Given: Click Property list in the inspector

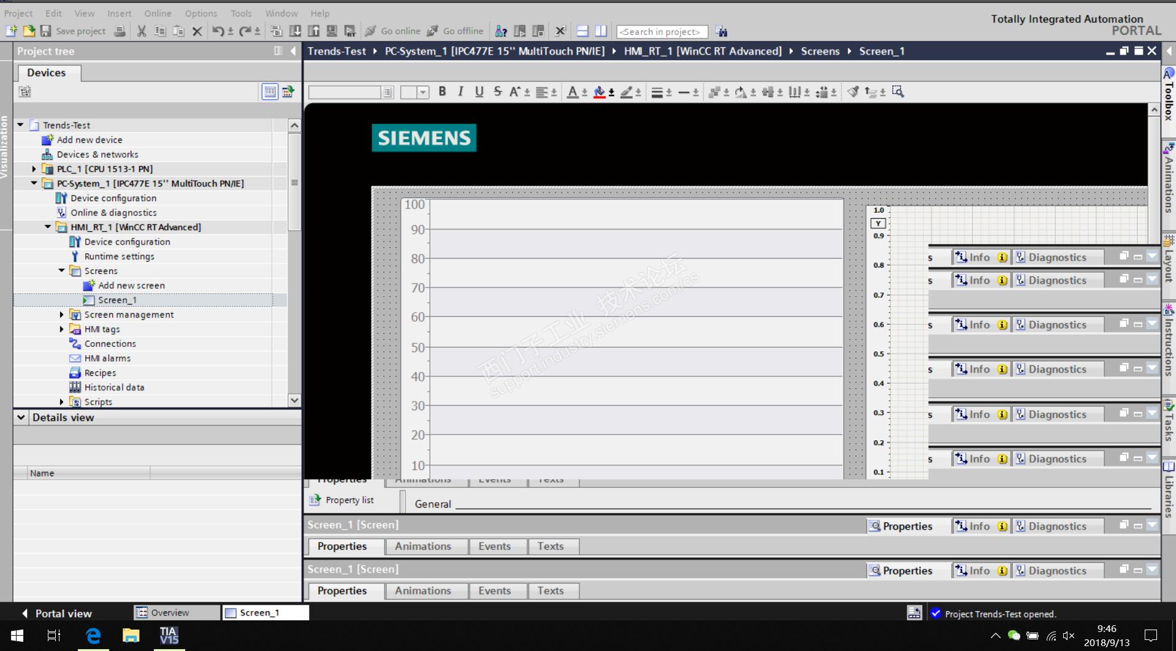Looking at the screenshot, I should point(342,500).
